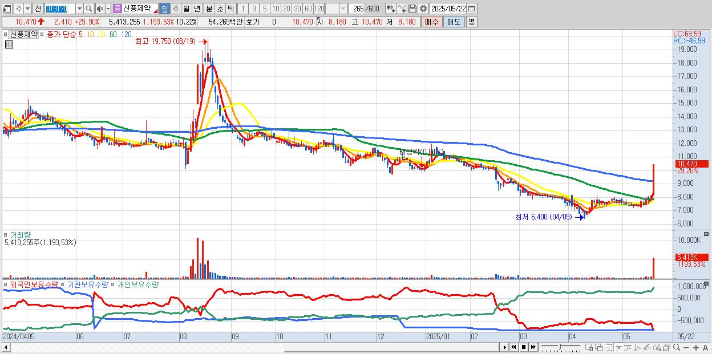The height and width of the screenshot is (354, 712).
Task: Click the minus zoom-out icon at bottom right
Action: click(686, 347)
